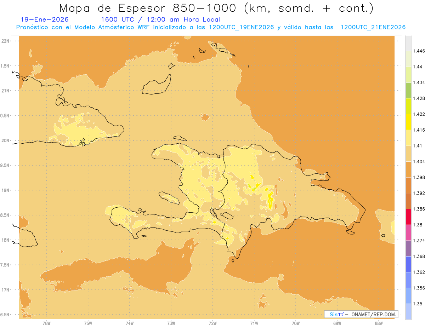This screenshot has height=328, width=425.
Task: Select the pink colorbar segment between 1.374 and 1.38
Action: tap(408, 232)
